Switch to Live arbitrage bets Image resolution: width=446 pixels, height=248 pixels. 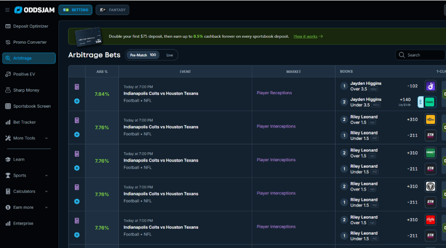(x=169, y=55)
